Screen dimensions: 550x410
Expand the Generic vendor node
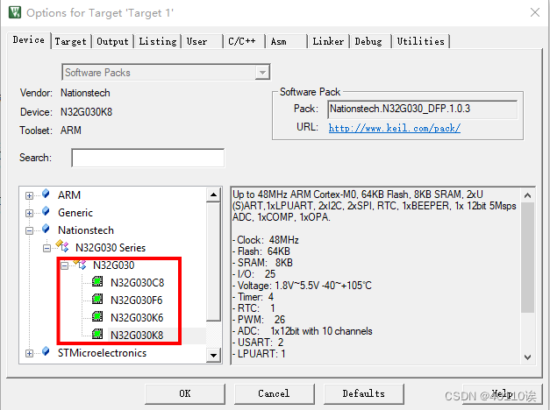[x=30, y=214]
